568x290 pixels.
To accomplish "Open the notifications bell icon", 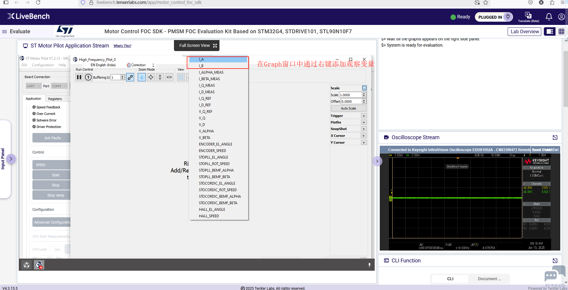I will tap(549, 17).
